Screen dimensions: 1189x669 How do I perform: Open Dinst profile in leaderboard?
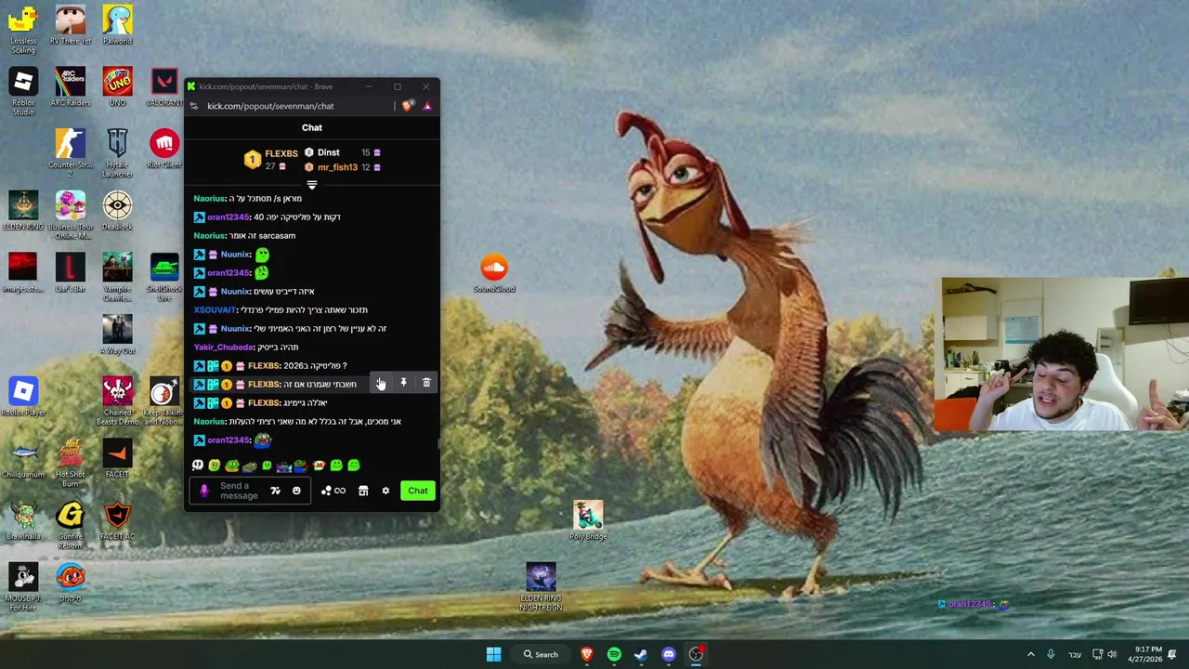pyautogui.click(x=328, y=152)
